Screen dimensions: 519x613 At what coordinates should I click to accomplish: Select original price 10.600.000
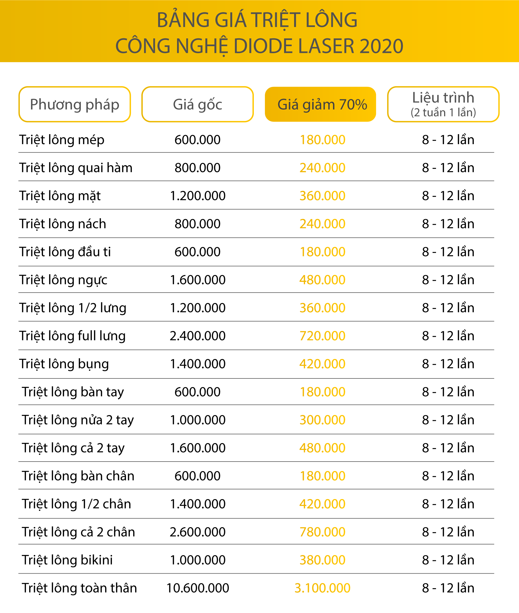pos(197,588)
